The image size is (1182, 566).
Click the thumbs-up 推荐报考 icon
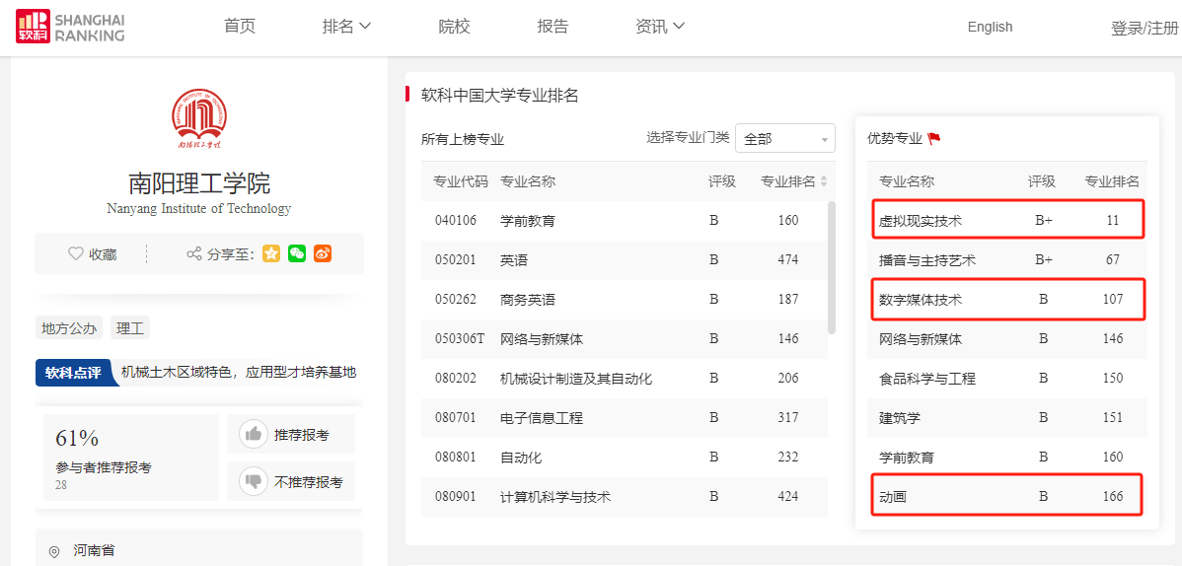pyautogui.click(x=254, y=434)
